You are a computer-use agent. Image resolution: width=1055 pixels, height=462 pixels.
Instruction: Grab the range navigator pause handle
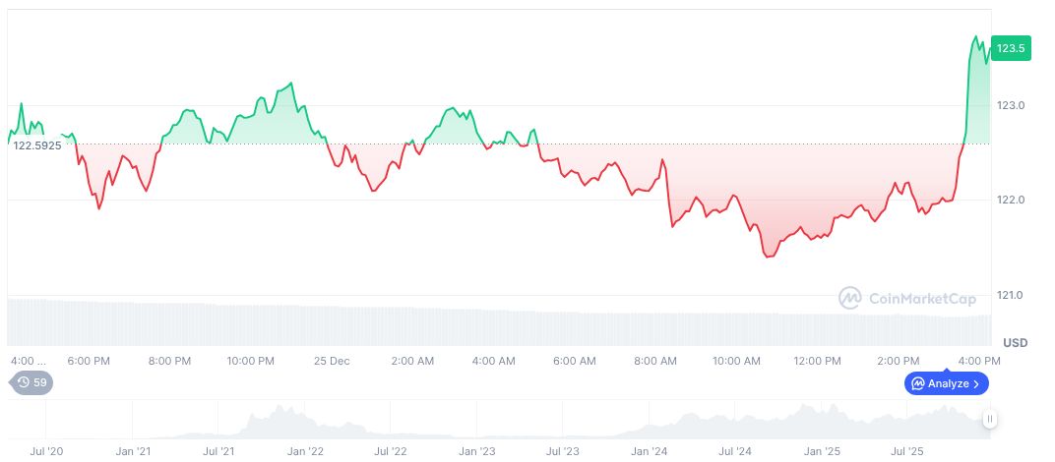(x=990, y=419)
